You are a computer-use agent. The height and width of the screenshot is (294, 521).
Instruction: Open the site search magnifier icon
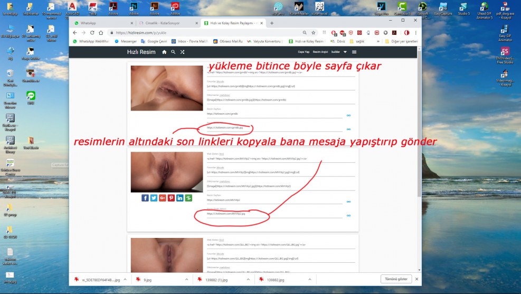[173, 52]
